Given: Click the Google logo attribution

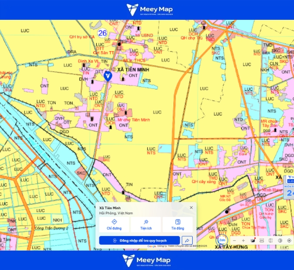Looking at the screenshot, I should (152, 246).
